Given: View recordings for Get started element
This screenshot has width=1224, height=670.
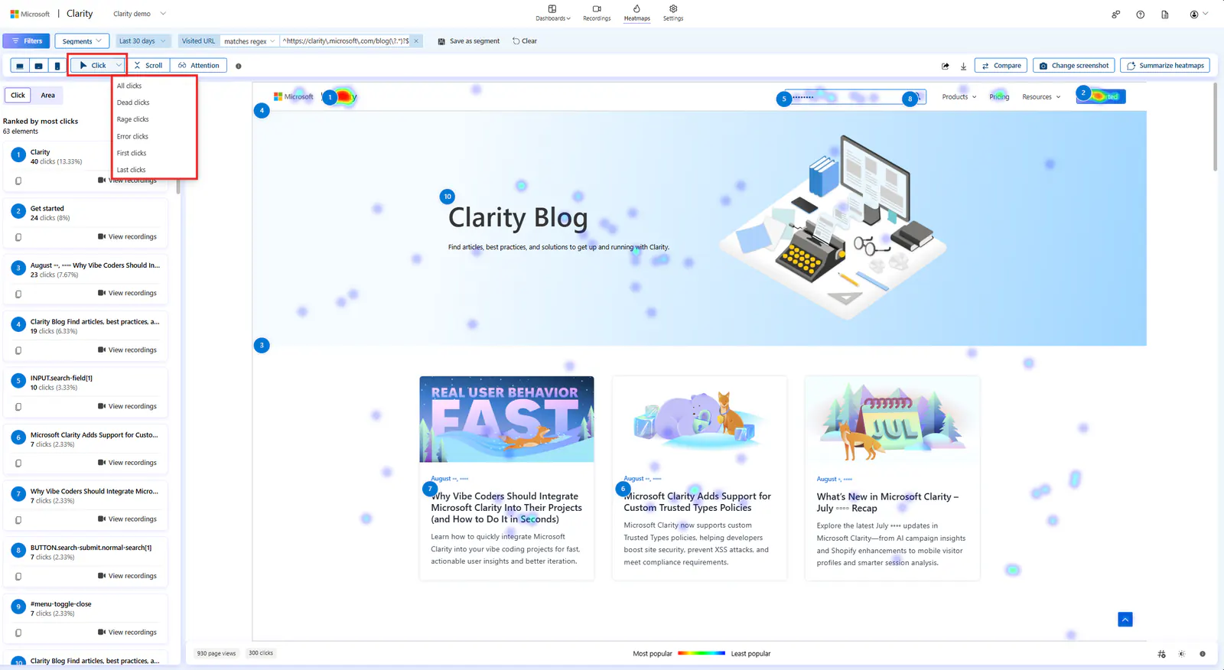Looking at the screenshot, I should tap(127, 237).
